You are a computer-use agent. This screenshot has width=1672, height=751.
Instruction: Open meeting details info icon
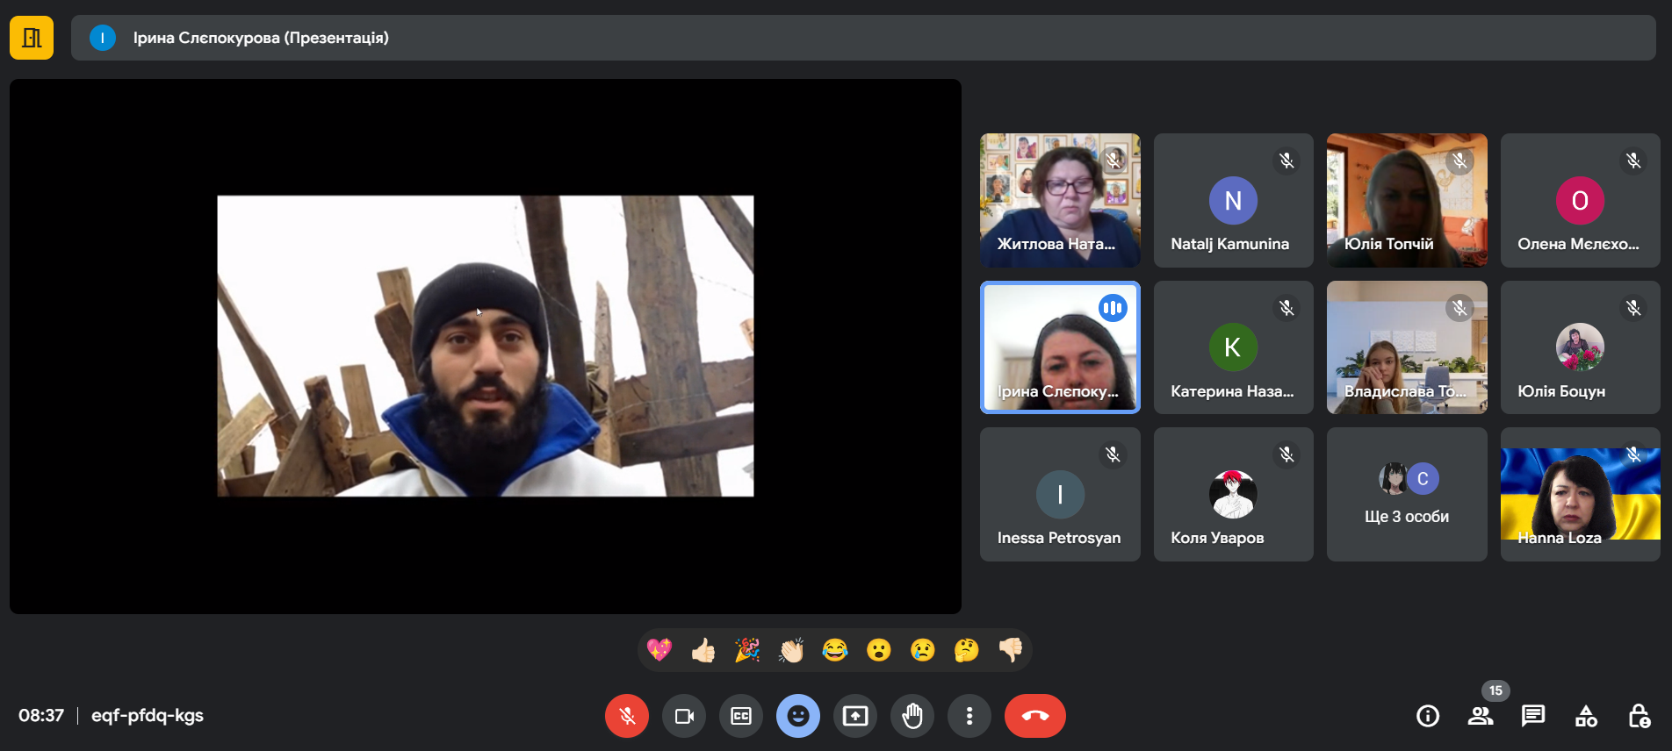click(1428, 716)
